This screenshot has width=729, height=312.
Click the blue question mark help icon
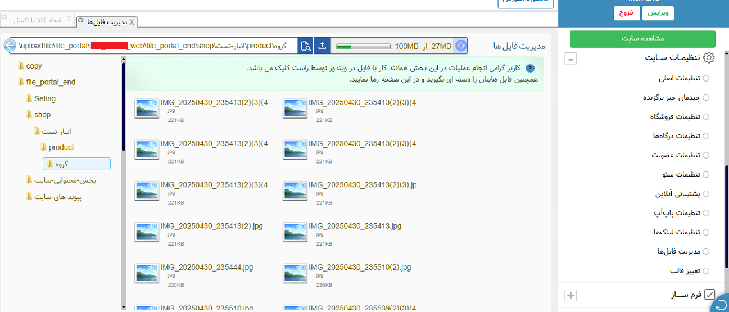(x=529, y=67)
